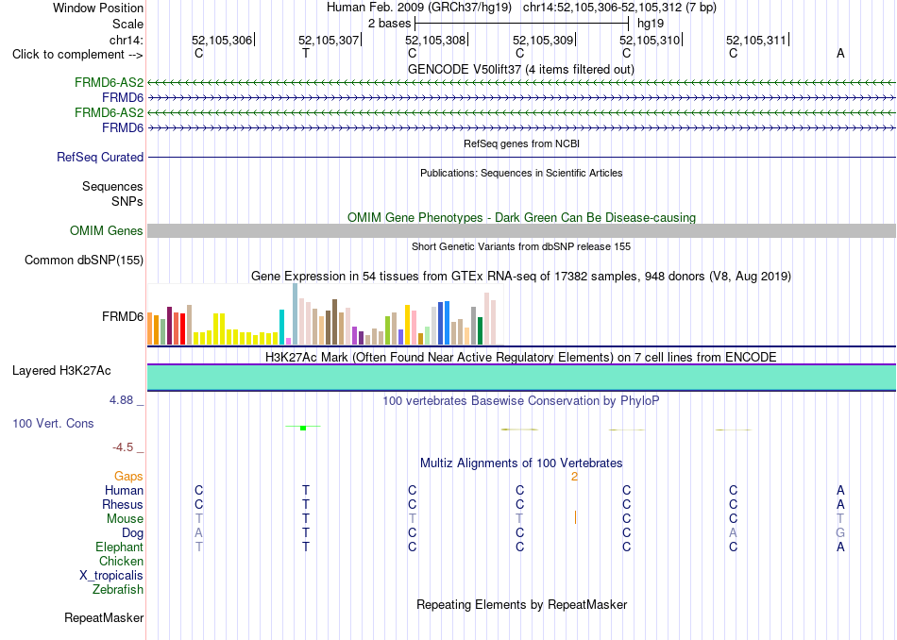The image size is (897, 640).
Task: Click the Chicken alignment row label
Action: point(121,561)
